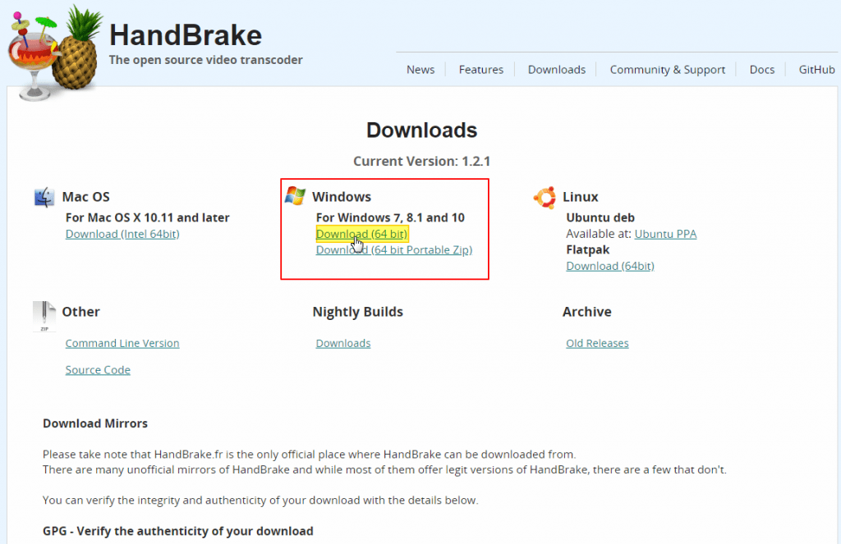841x544 pixels.
Task: Click the 'Linux' section heading
Action: [x=581, y=197]
